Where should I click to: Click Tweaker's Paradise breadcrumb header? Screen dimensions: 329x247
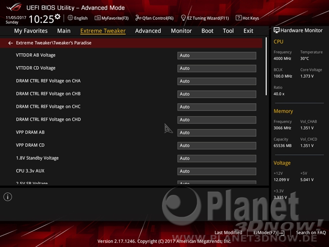[131, 43]
